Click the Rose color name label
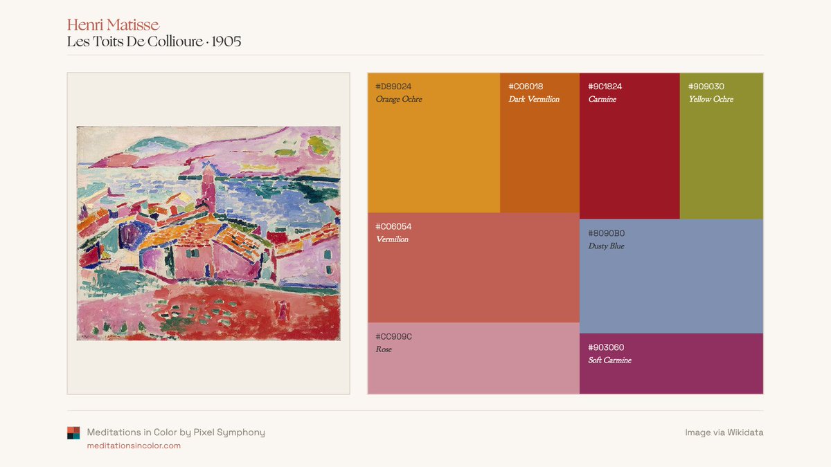This screenshot has width=831, height=467. (384, 349)
